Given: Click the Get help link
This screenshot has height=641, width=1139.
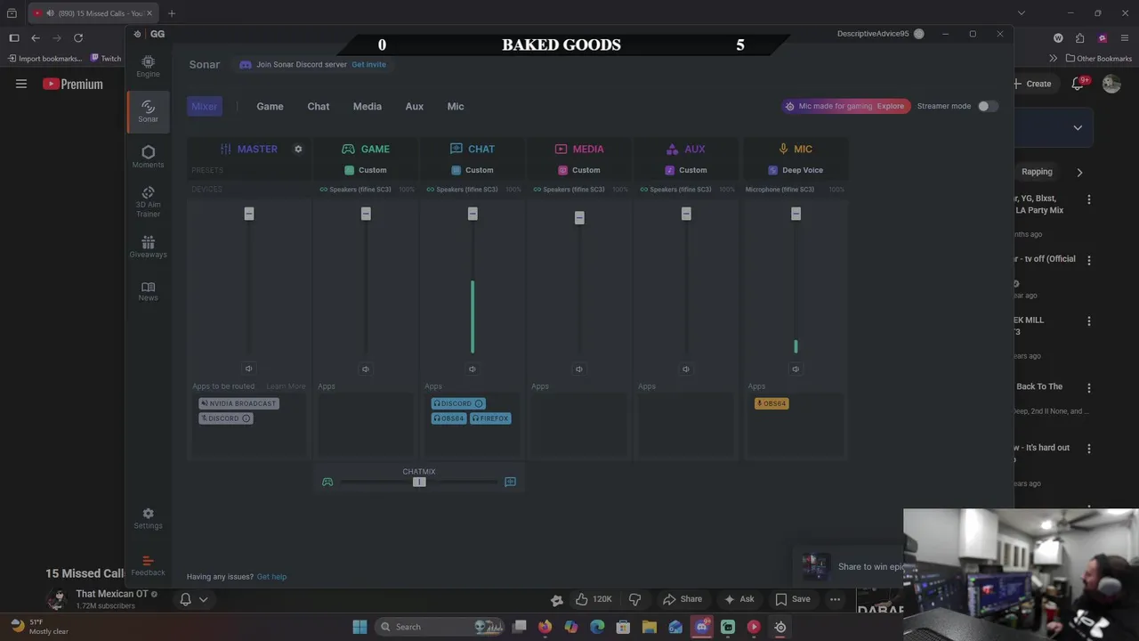Looking at the screenshot, I should (x=271, y=577).
